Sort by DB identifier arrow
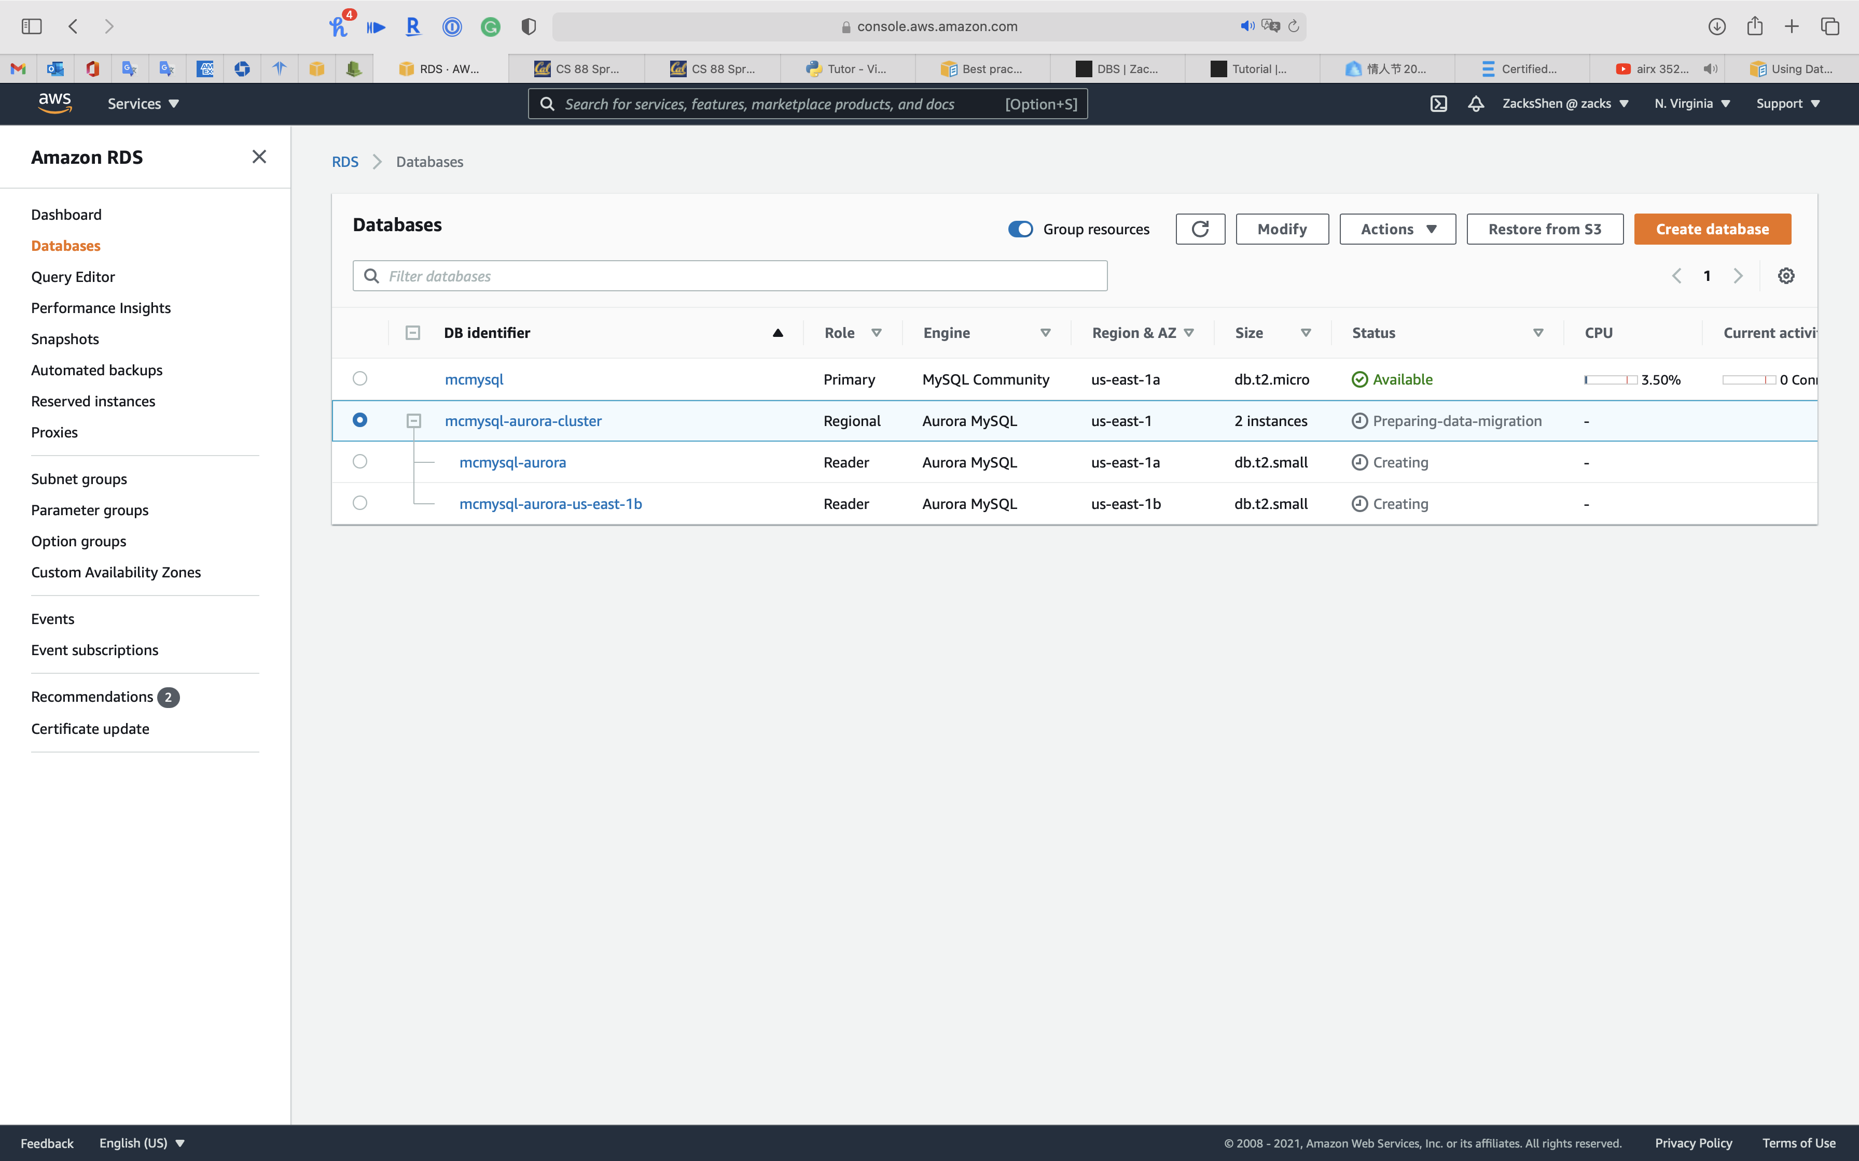The image size is (1859, 1161). tap(778, 332)
